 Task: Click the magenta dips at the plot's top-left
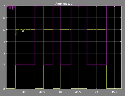point(11,7)
